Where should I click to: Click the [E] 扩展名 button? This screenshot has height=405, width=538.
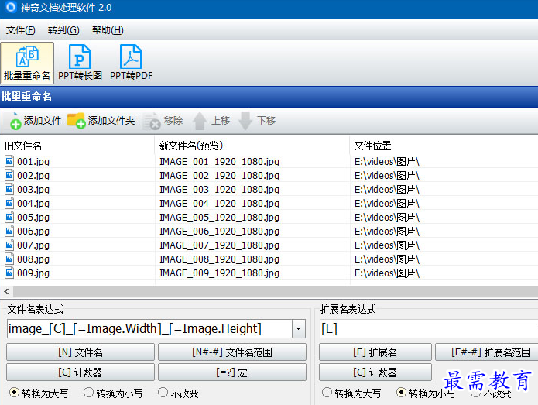tap(375, 352)
